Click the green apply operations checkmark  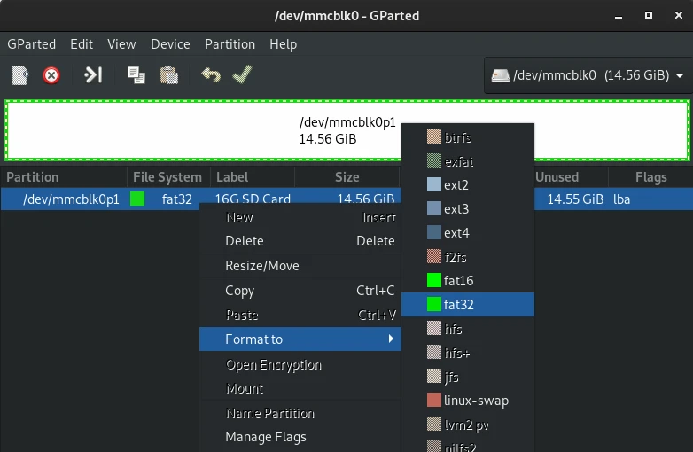pos(242,74)
